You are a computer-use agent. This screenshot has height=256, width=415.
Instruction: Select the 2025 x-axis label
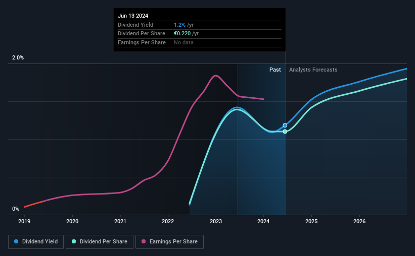click(x=311, y=221)
